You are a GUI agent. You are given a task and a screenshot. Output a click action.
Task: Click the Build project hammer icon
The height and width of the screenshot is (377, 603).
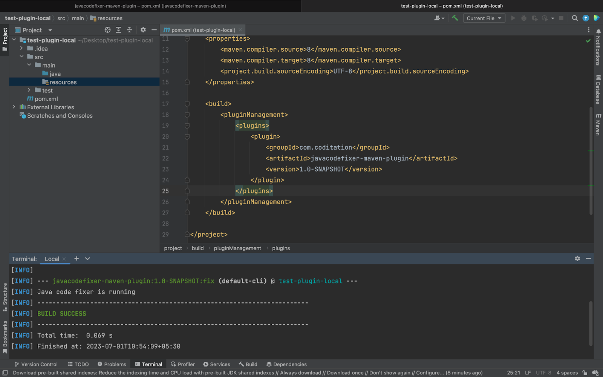click(455, 18)
